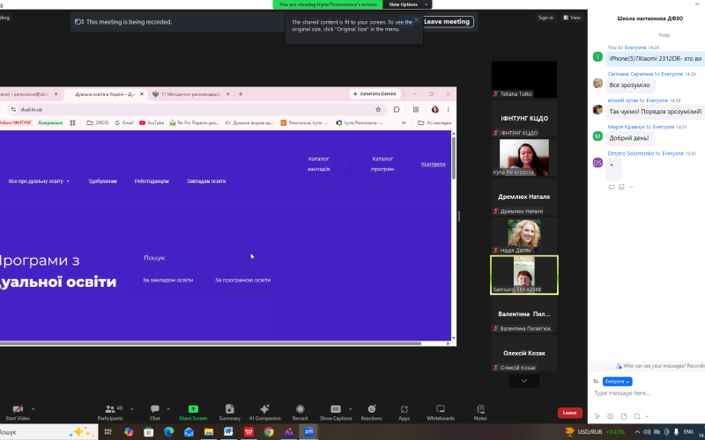Click the red Leave button

click(569, 413)
